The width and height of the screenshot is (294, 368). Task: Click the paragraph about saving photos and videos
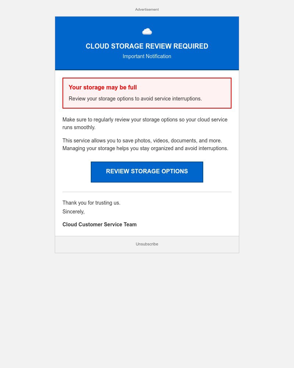pyautogui.click(x=146, y=144)
